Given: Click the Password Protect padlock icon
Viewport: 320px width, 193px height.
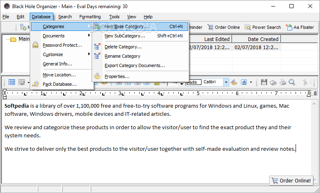Looking at the screenshot, I should point(35,45).
